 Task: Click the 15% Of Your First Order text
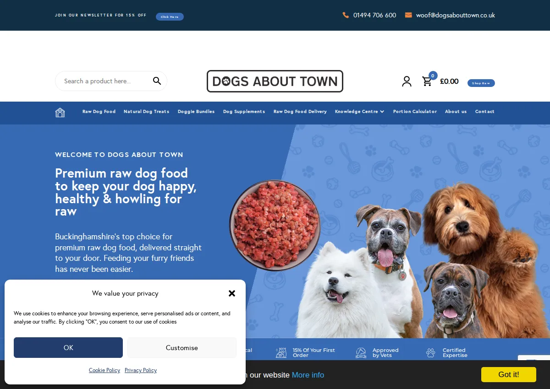pyautogui.click(x=314, y=353)
